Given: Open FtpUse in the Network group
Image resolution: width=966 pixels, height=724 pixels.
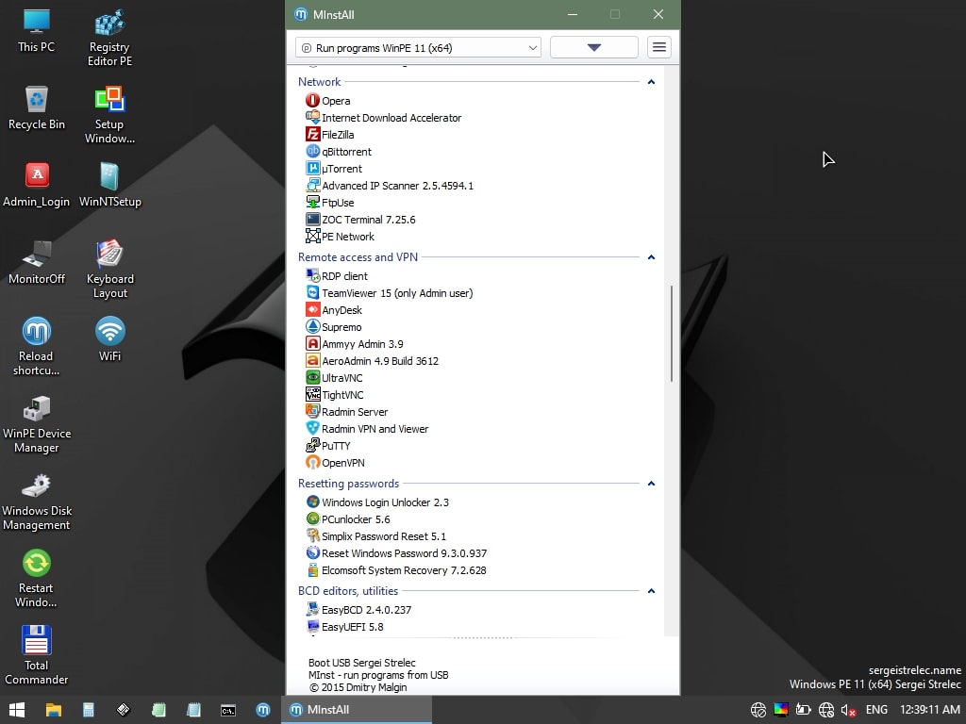Looking at the screenshot, I should point(329,203).
